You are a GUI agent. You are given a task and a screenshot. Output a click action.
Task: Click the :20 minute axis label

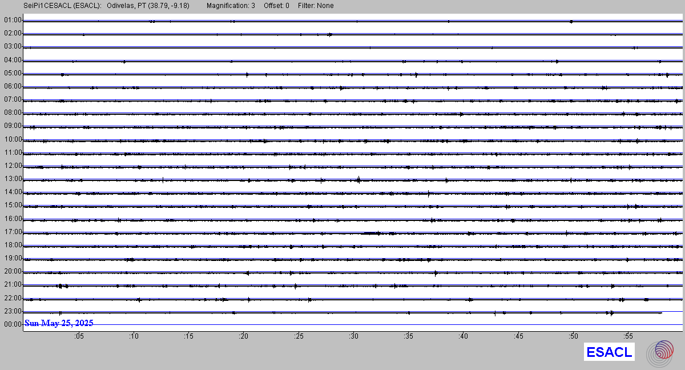point(243,337)
